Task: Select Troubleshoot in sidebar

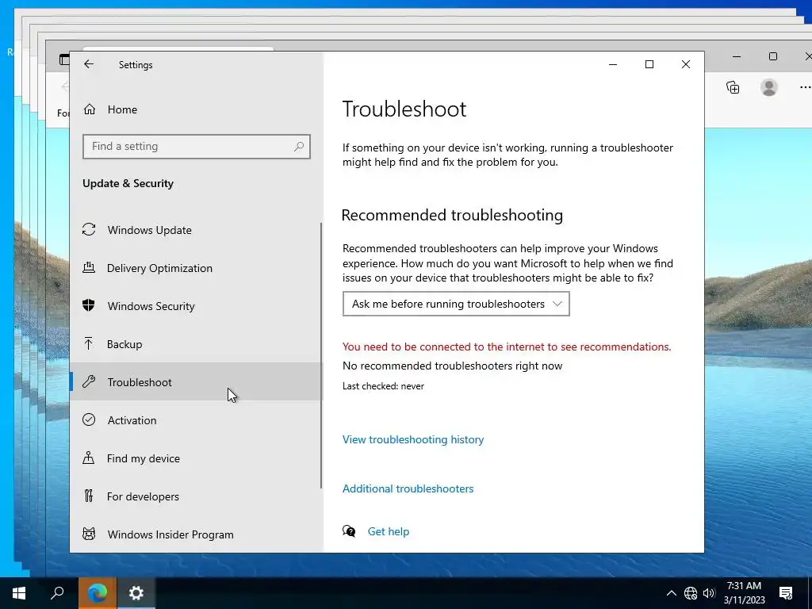Action: click(x=196, y=382)
